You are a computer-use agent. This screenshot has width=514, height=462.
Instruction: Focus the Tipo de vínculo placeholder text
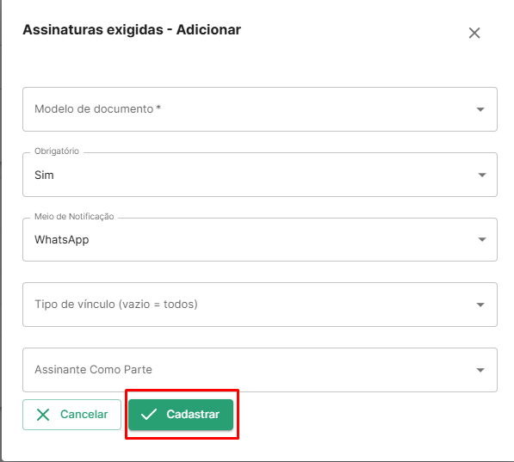tap(116, 304)
